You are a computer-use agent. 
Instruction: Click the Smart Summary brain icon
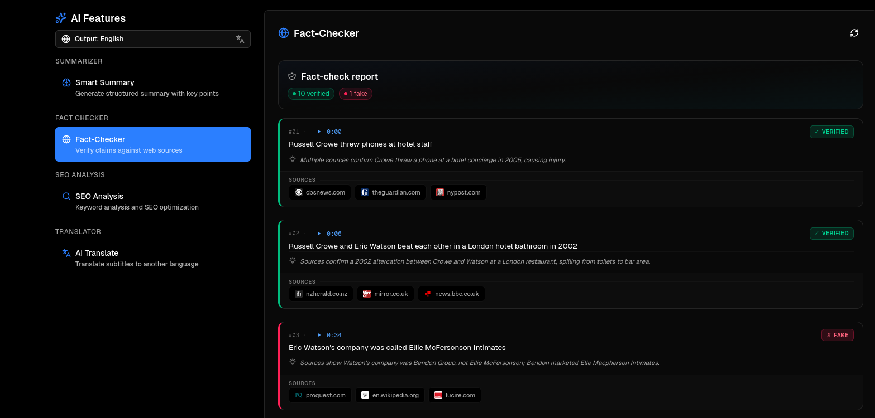coord(66,82)
